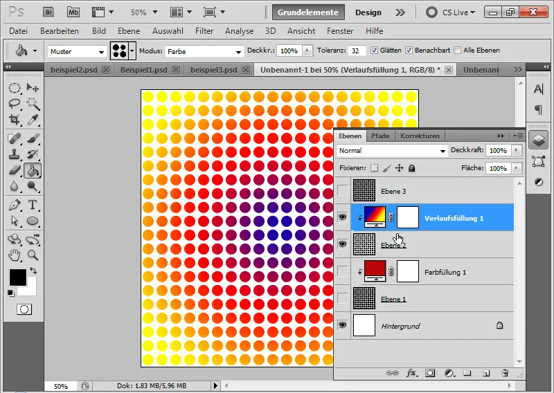
Task: Select the Dodge tool
Action: coord(33,186)
